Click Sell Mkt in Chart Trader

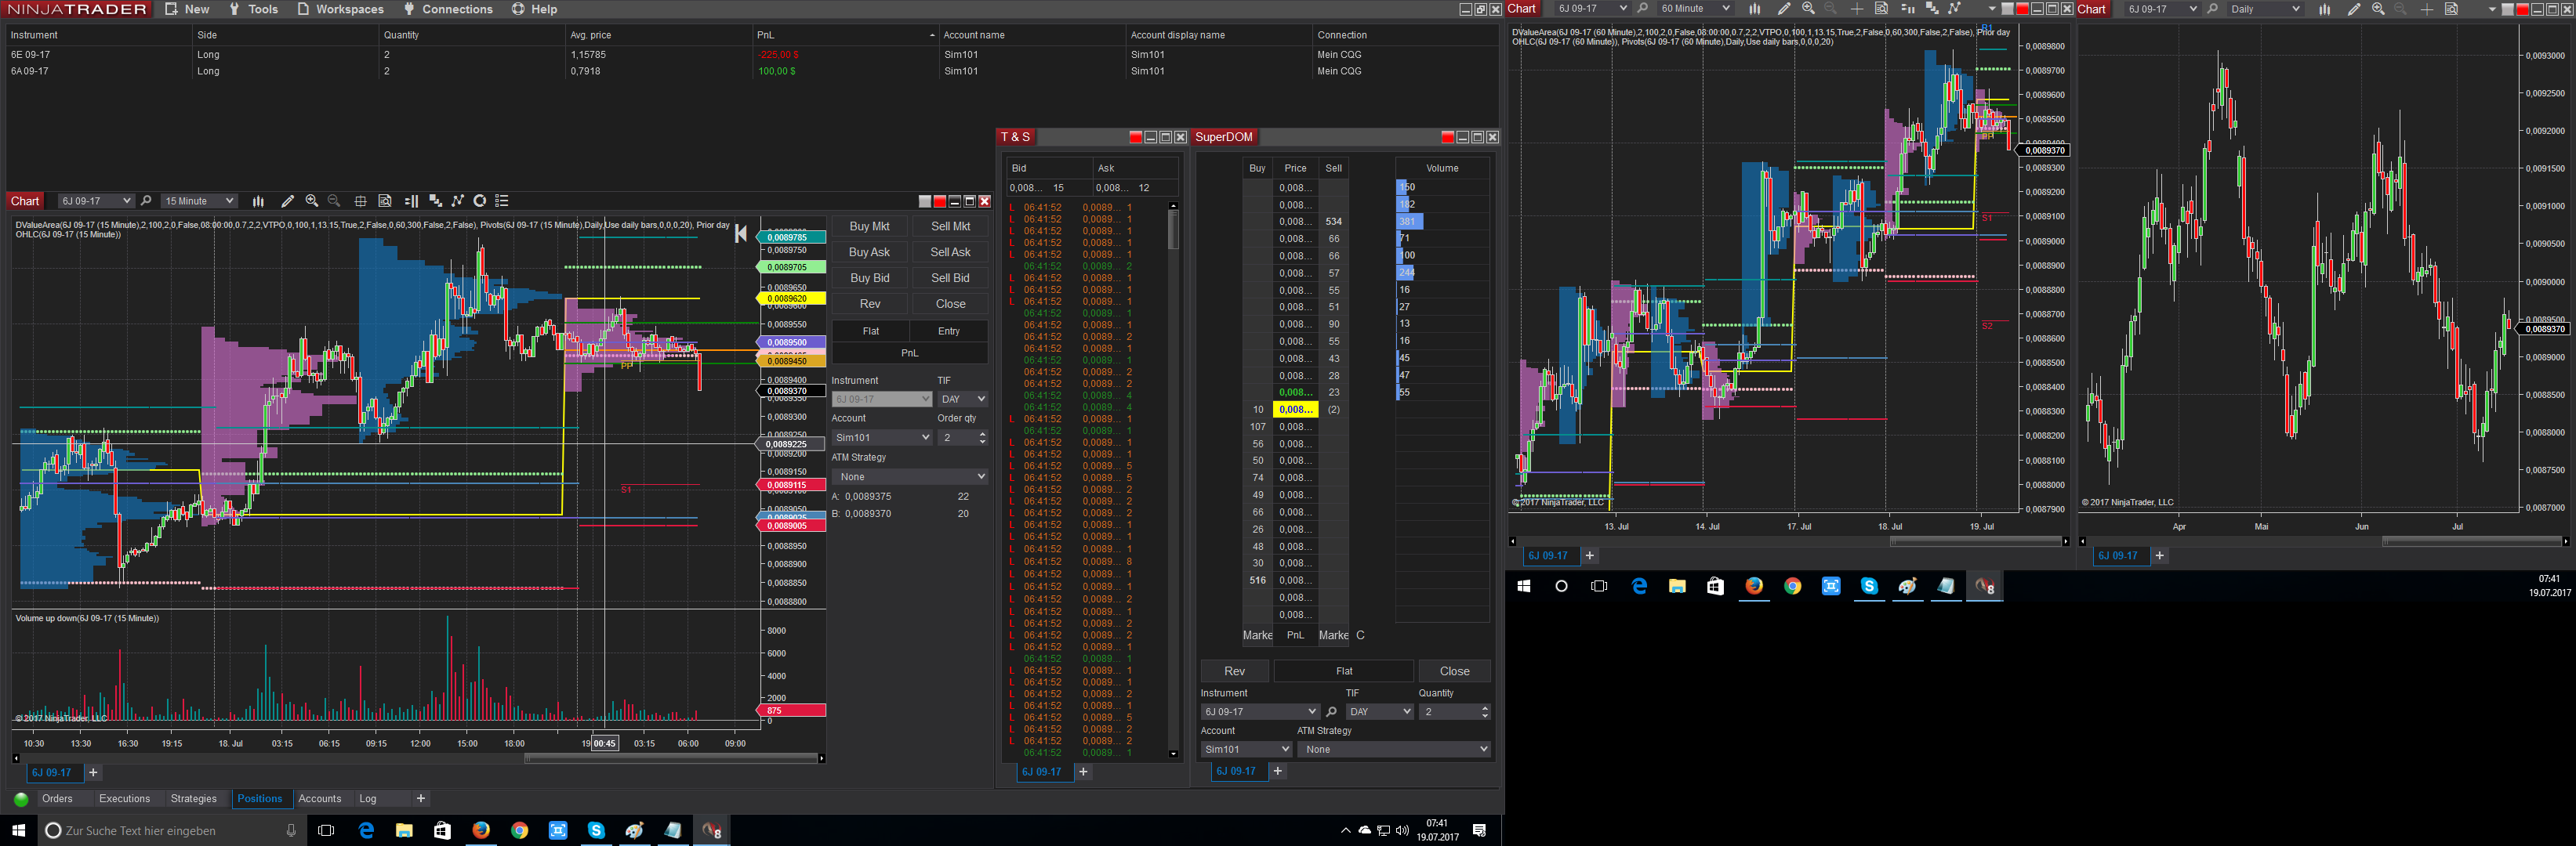(951, 226)
